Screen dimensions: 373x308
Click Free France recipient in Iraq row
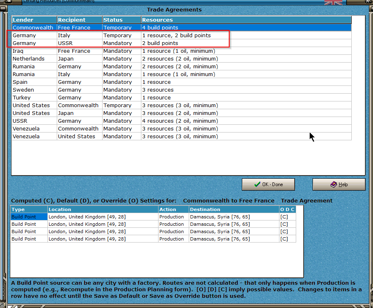[80, 51]
